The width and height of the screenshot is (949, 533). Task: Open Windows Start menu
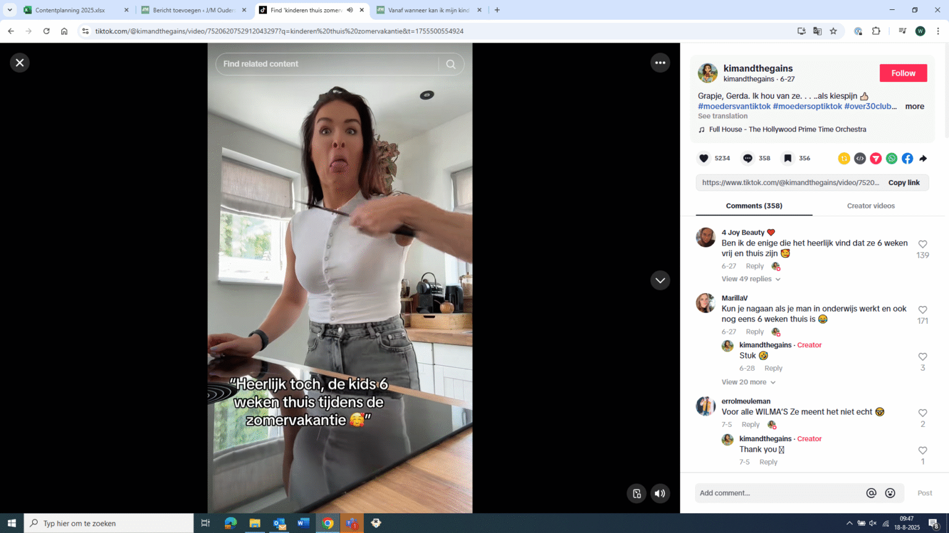point(12,523)
